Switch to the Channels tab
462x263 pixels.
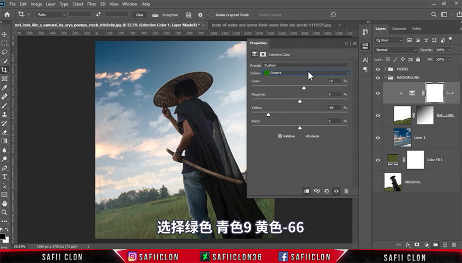[x=399, y=29]
